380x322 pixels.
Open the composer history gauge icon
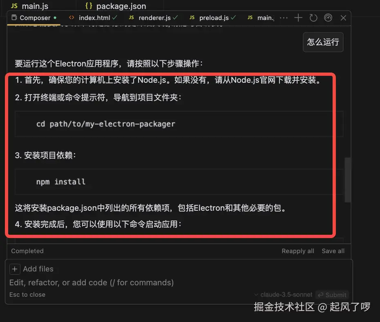click(328, 18)
